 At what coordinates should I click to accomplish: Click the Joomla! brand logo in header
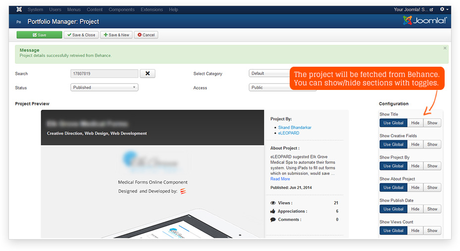coord(425,21)
